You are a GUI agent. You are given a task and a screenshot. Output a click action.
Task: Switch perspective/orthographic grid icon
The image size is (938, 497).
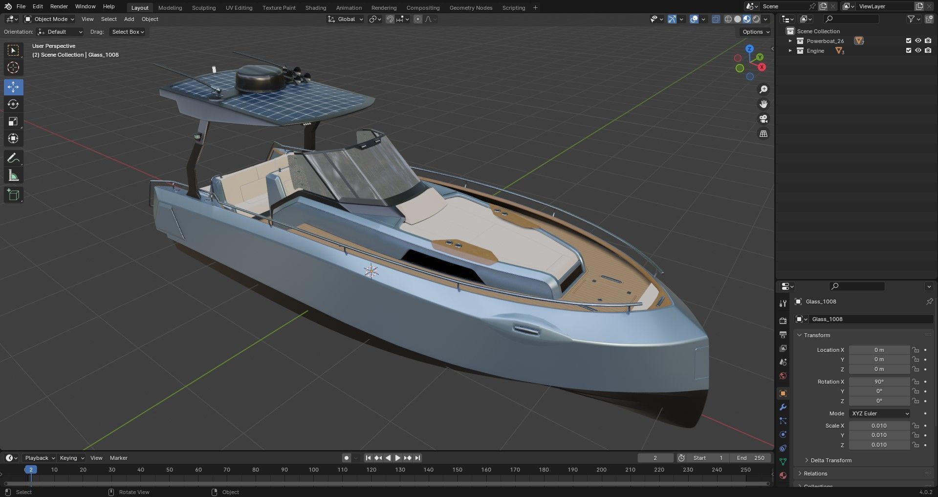(763, 133)
